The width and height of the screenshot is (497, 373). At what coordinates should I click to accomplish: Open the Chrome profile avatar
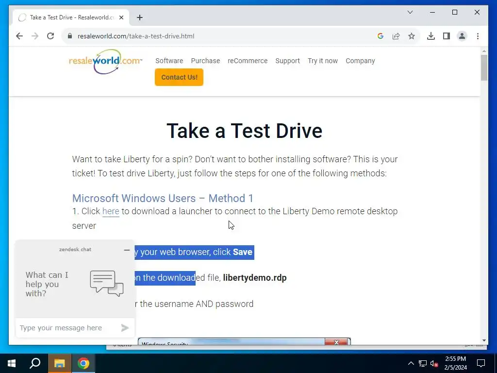pyautogui.click(x=462, y=36)
